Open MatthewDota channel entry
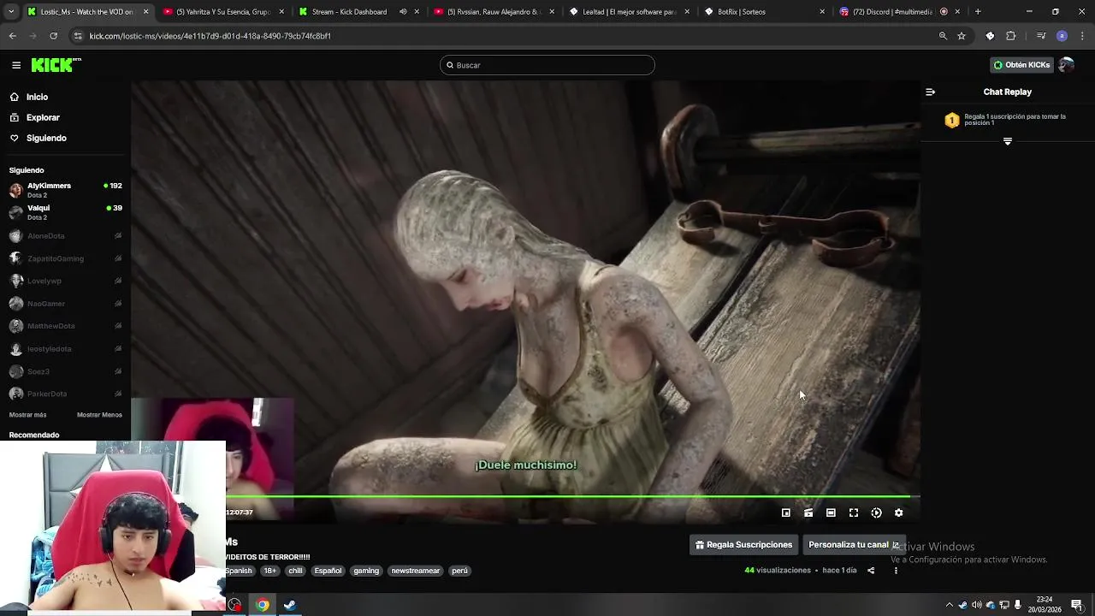 pos(65,326)
